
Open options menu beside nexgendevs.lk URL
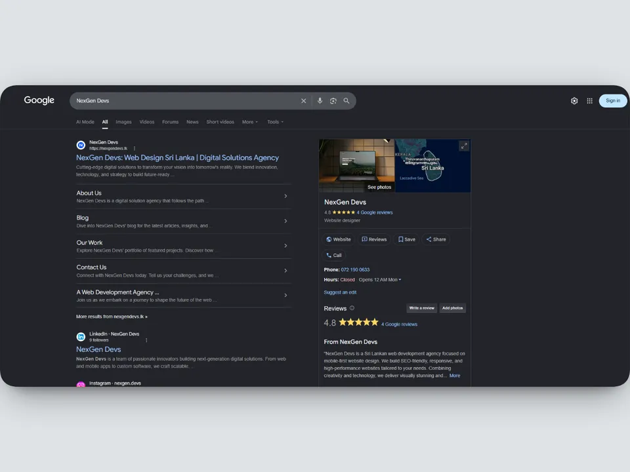pos(134,149)
